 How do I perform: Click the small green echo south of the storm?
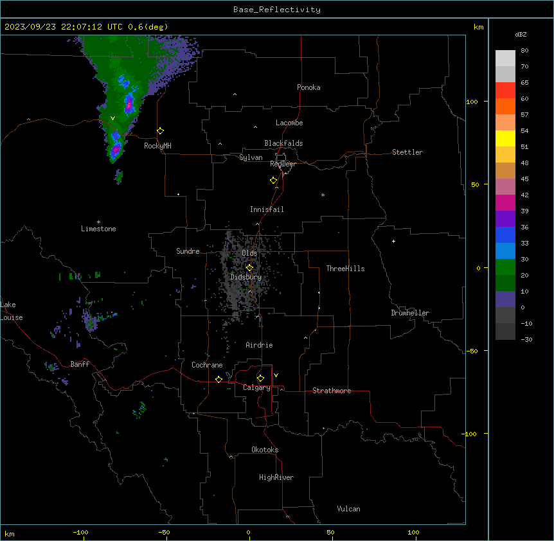coord(119,177)
